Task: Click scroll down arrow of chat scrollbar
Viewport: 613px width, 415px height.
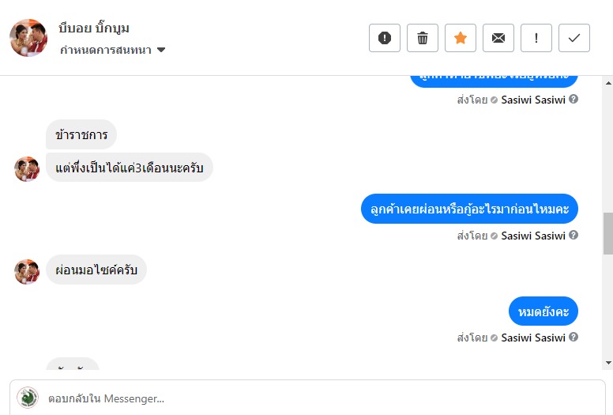Action: click(x=608, y=363)
